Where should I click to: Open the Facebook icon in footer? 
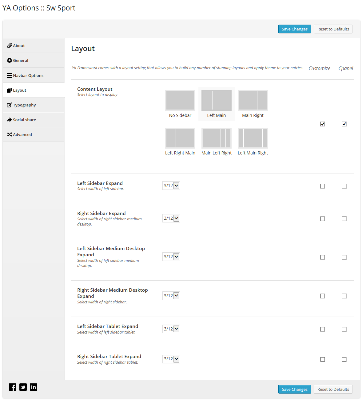(x=13, y=387)
